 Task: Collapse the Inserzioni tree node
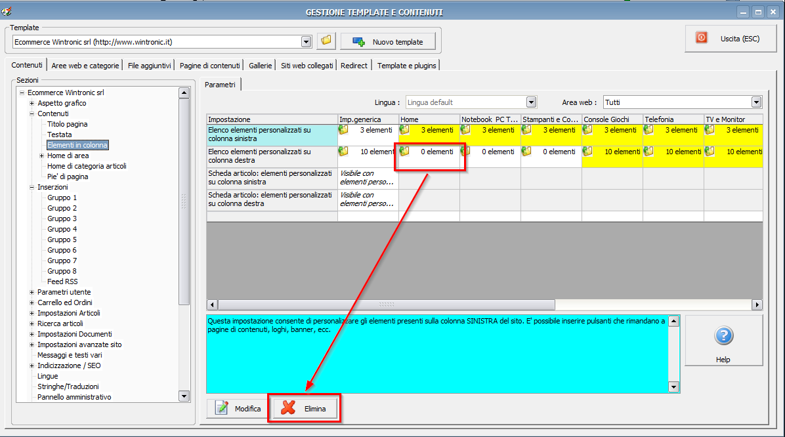(x=32, y=187)
